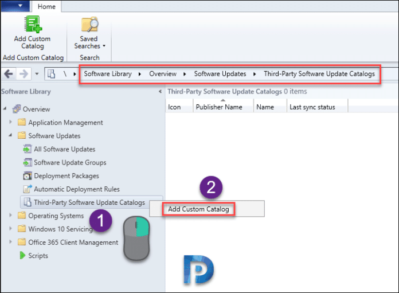The image size is (399, 293).
Task: Select Software Update Groups tree item
Action: (x=71, y=162)
